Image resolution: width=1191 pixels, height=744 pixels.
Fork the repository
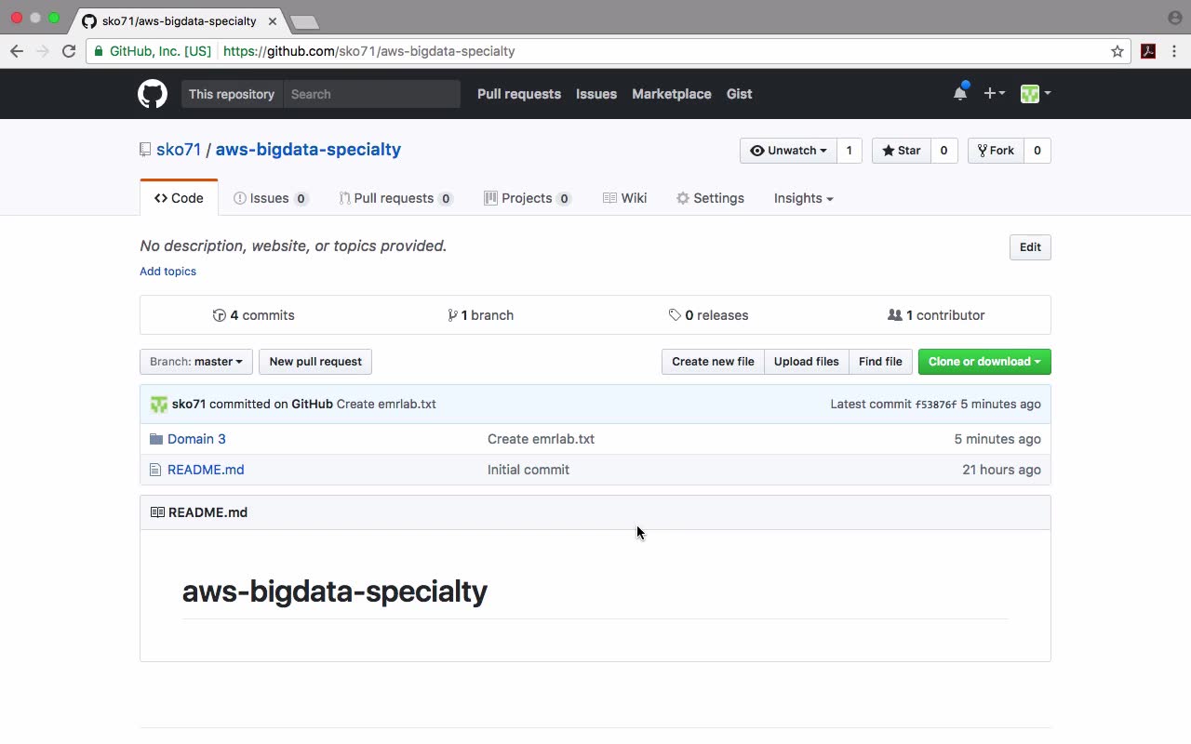point(996,151)
